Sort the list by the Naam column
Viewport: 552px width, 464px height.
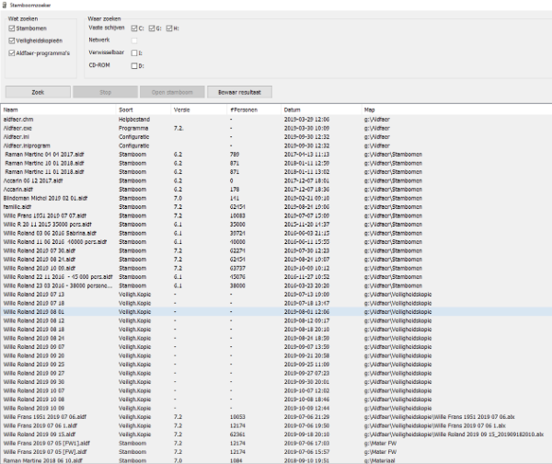tap(55, 109)
